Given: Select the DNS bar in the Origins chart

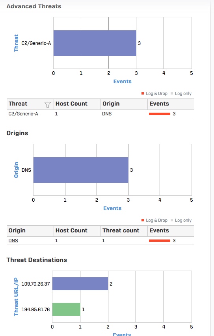Looking at the screenshot, I should point(81,170).
